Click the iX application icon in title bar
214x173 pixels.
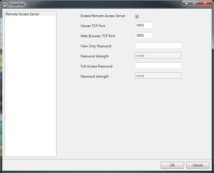[4, 4]
